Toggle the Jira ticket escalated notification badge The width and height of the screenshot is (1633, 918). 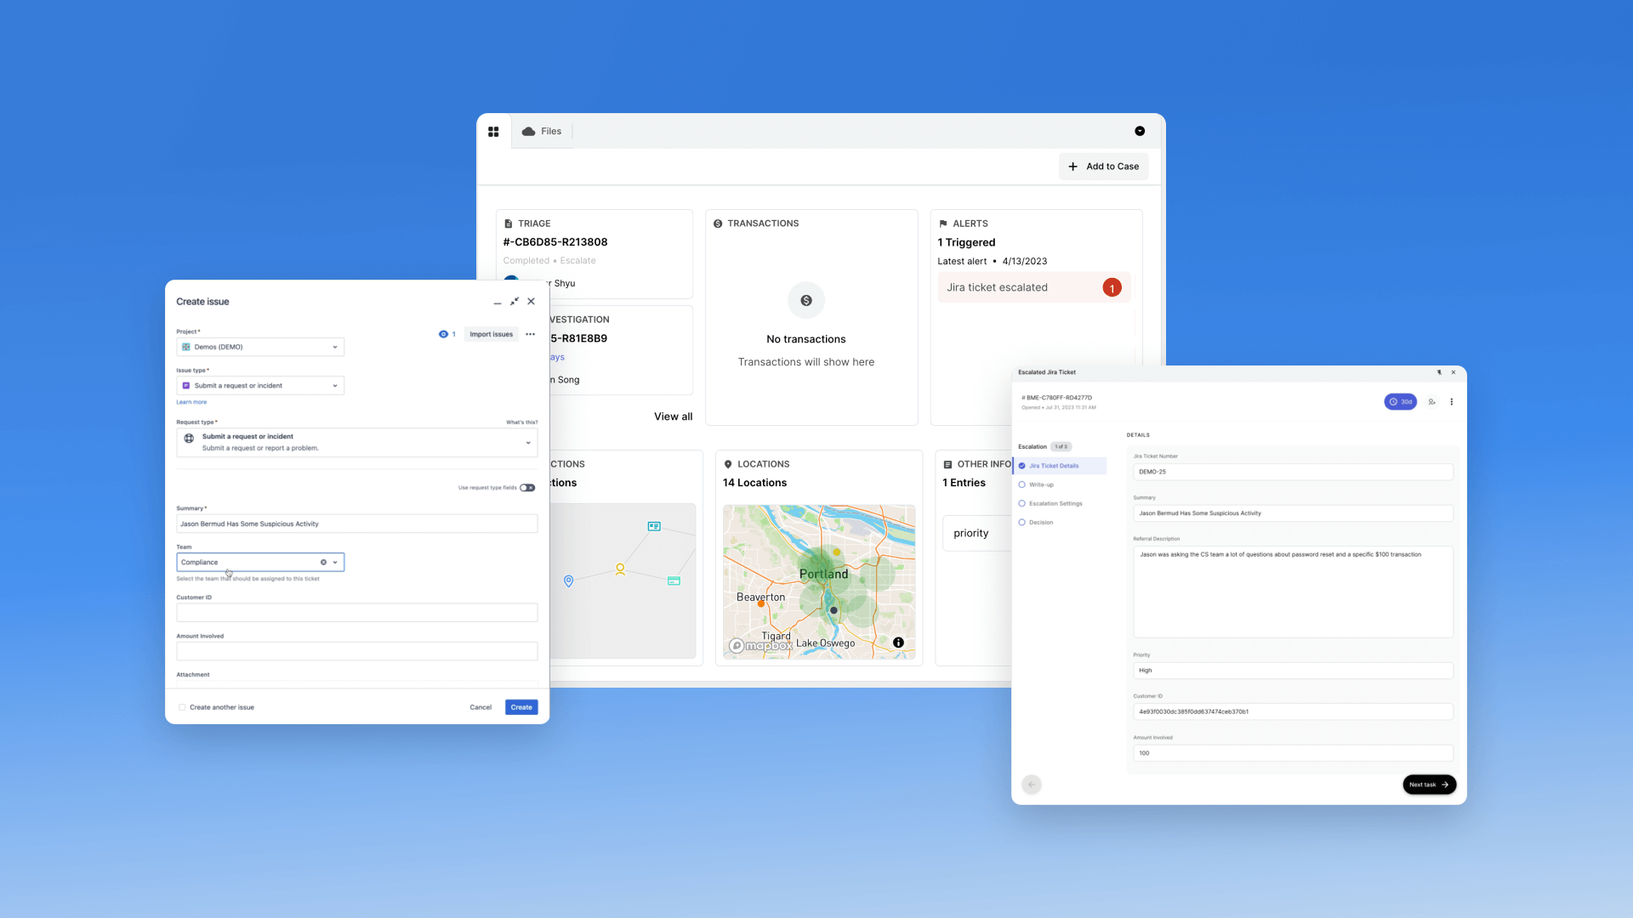point(1112,287)
